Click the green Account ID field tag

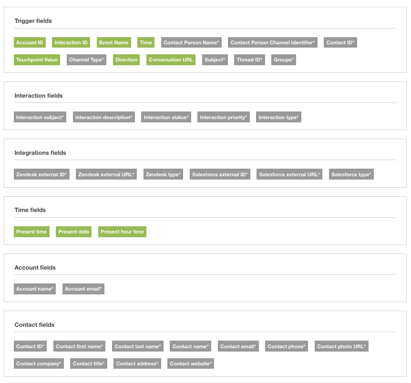click(x=30, y=43)
